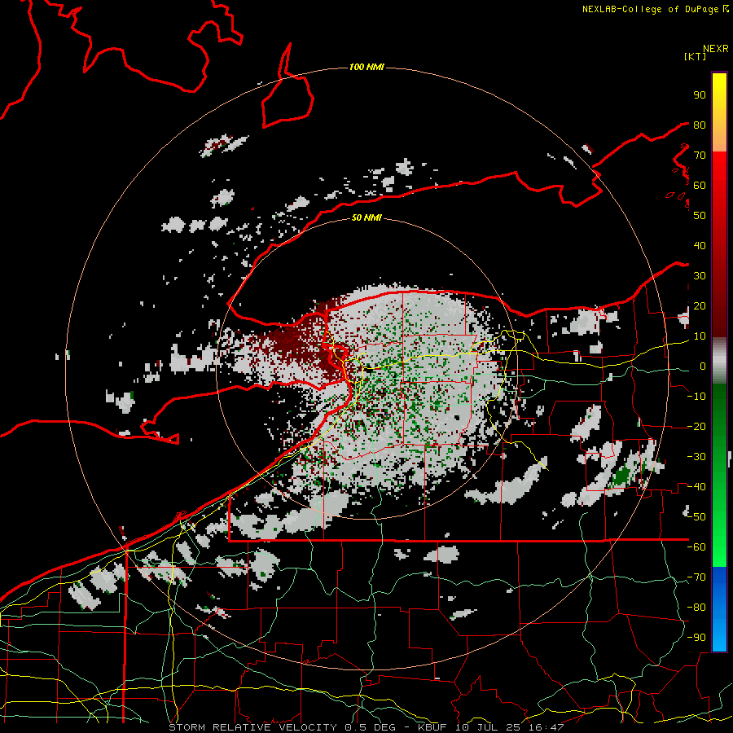Click the positive 20 scale value
The width and height of the screenshot is (733, 733).
[700, 305]
